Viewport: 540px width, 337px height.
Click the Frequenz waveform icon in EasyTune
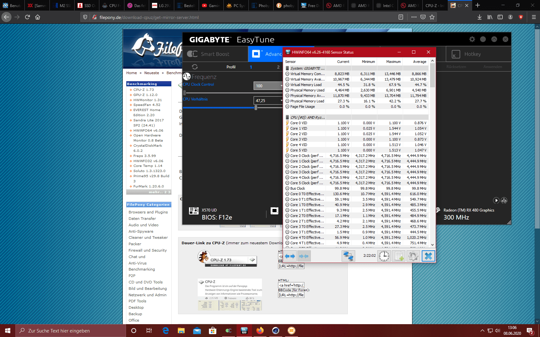[187, 77]
